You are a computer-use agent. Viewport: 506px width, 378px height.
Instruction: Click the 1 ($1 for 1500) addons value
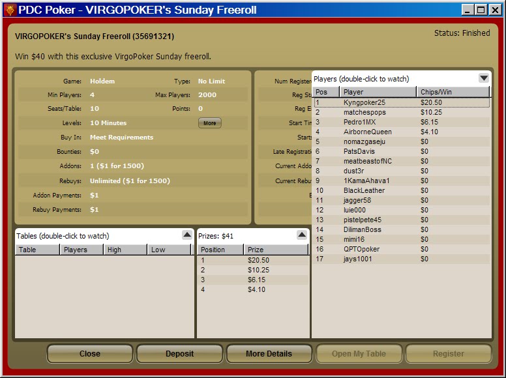(117, 166)
